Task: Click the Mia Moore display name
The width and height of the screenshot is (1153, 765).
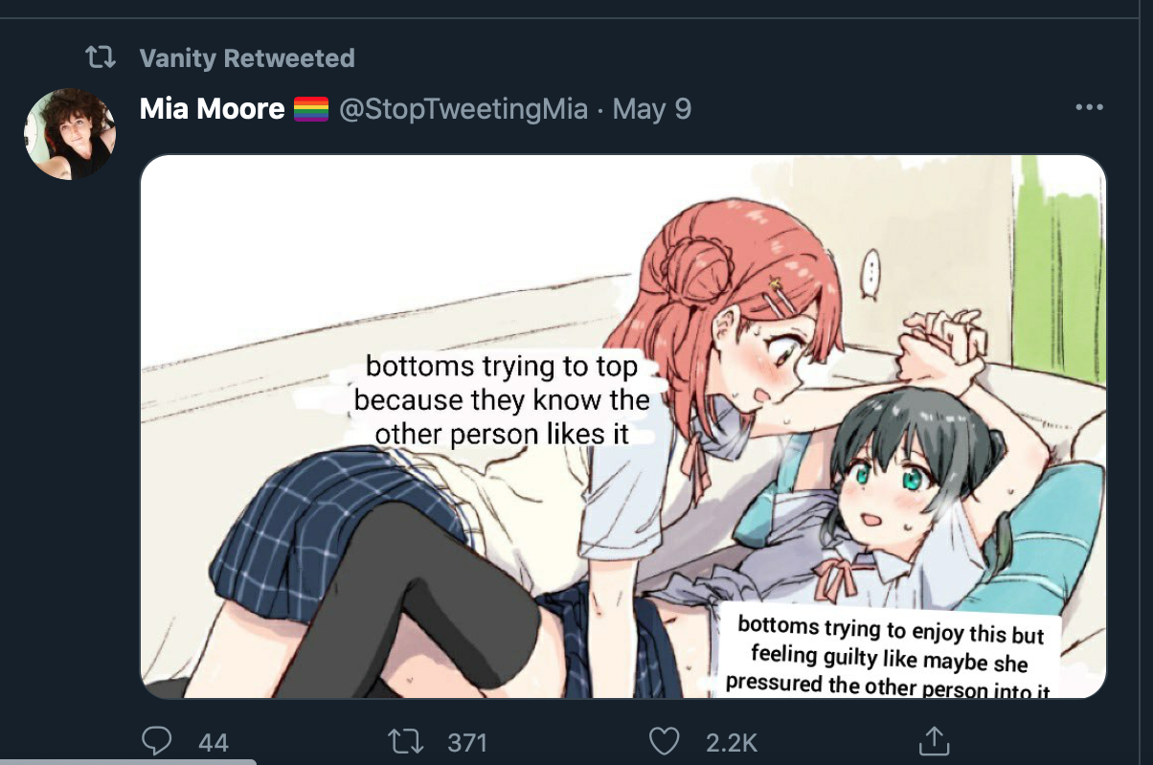Action: (x=213, y=109)
